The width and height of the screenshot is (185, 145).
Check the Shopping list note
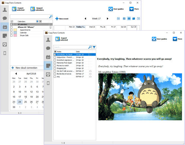[x=55, y=68]
